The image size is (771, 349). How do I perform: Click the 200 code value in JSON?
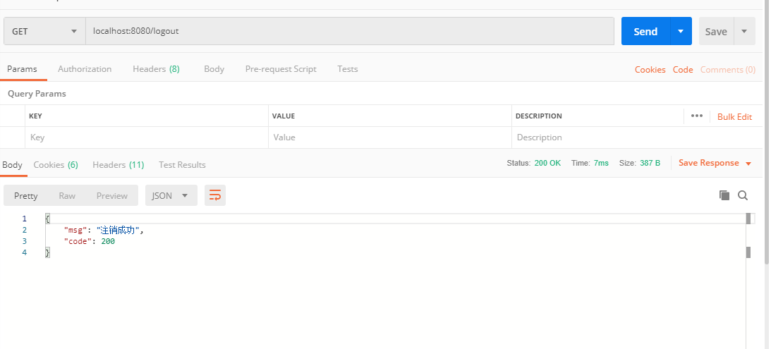tap(108, 241)
